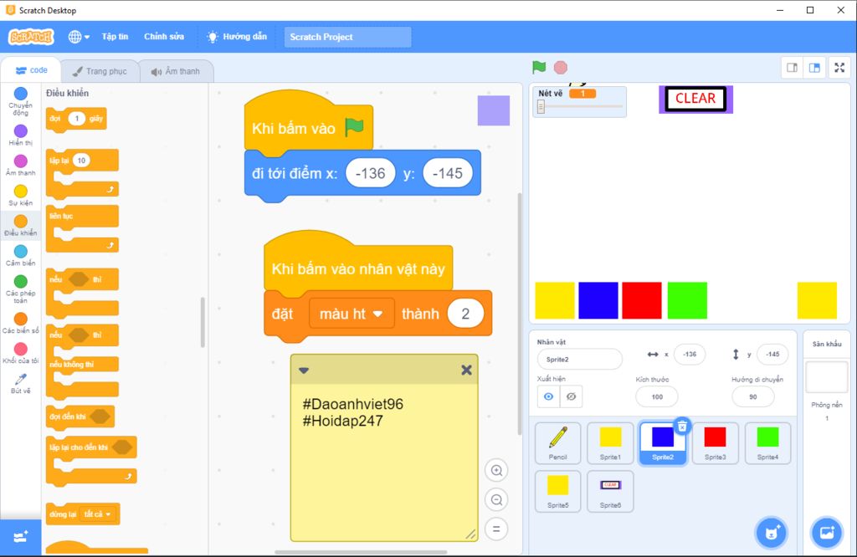Click the CLEAR button on stage
Image resolution: width=857 pixels, height=557 pixels.
click(695, 99)
